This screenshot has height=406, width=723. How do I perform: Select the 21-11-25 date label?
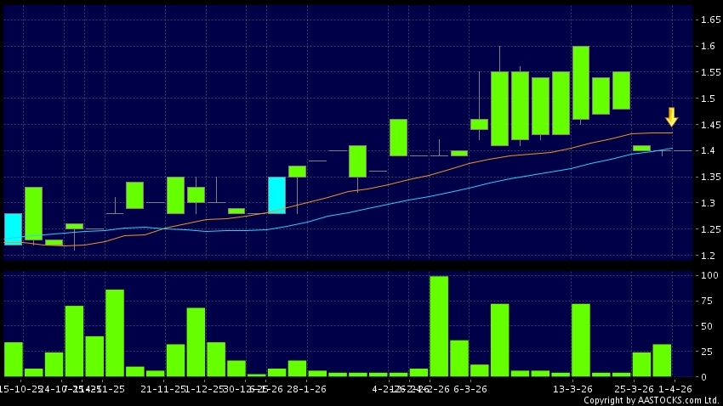click(x=162, y=388)
